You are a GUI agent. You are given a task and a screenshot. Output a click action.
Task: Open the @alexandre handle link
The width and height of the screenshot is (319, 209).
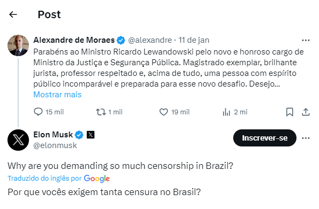[150, 40]
